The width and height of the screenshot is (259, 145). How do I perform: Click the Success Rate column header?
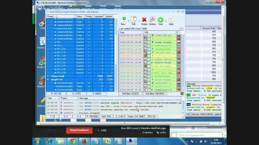[x=209, y=28]
